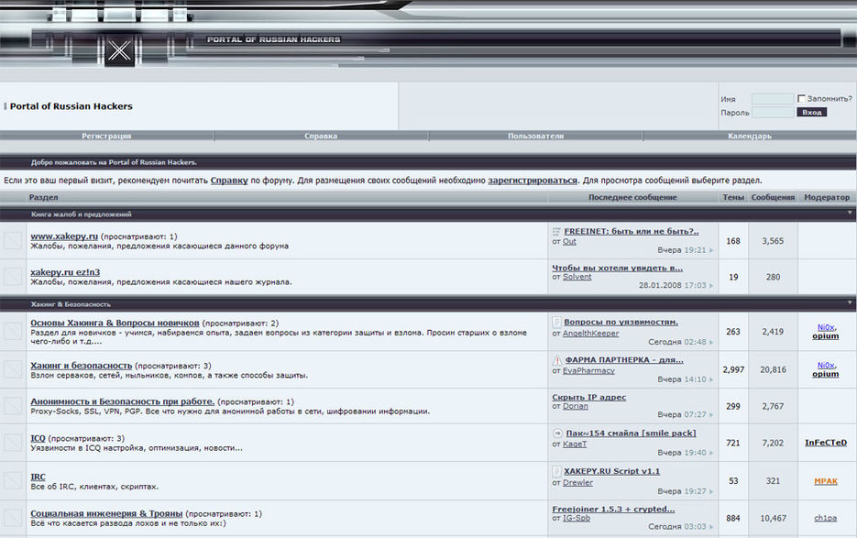View profile of user AngelthKeeper

coord(591,333)
